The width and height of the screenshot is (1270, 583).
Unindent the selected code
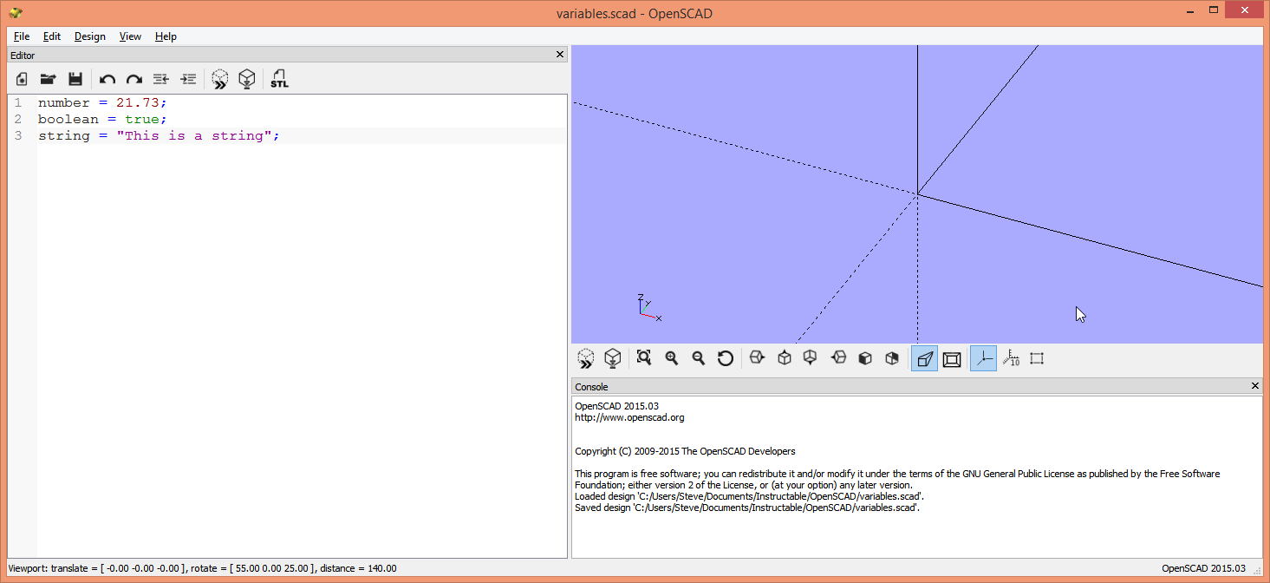[x=160, y=79]
